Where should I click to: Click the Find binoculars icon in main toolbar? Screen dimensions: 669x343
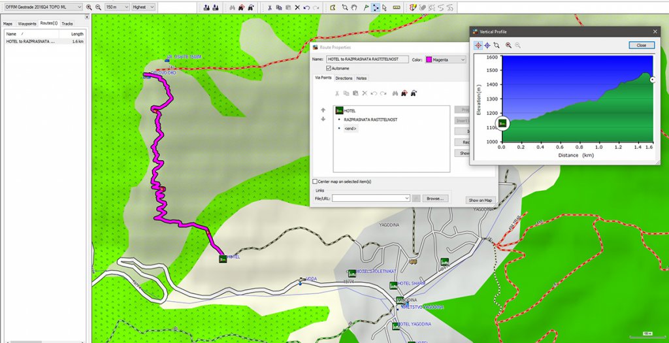pos(232,7)
